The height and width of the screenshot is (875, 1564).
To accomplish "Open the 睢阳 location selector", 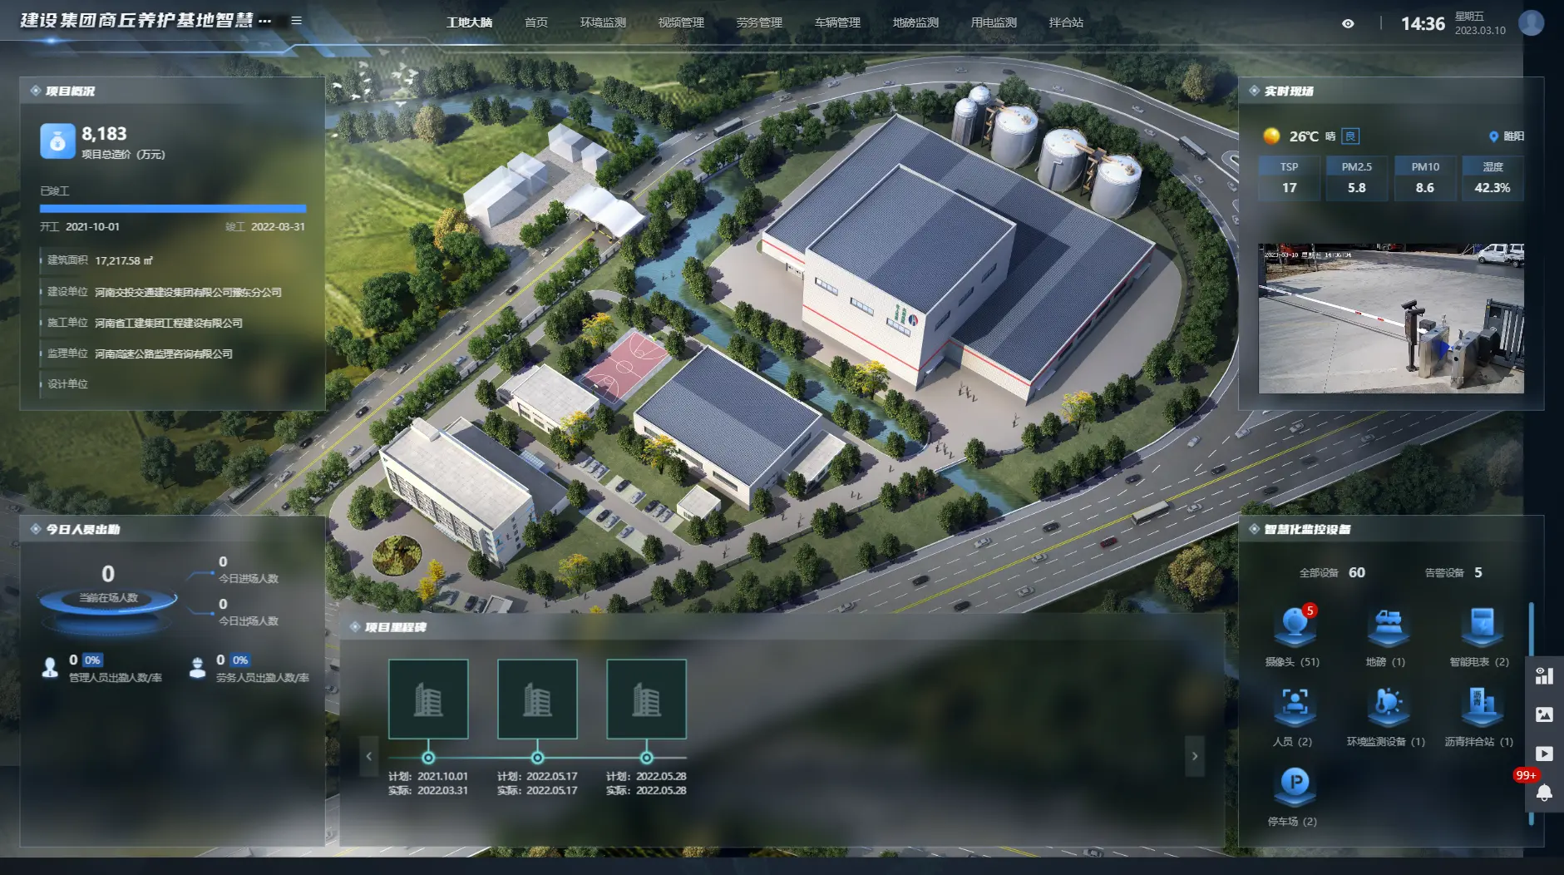I will click(x=1507, y=136).
